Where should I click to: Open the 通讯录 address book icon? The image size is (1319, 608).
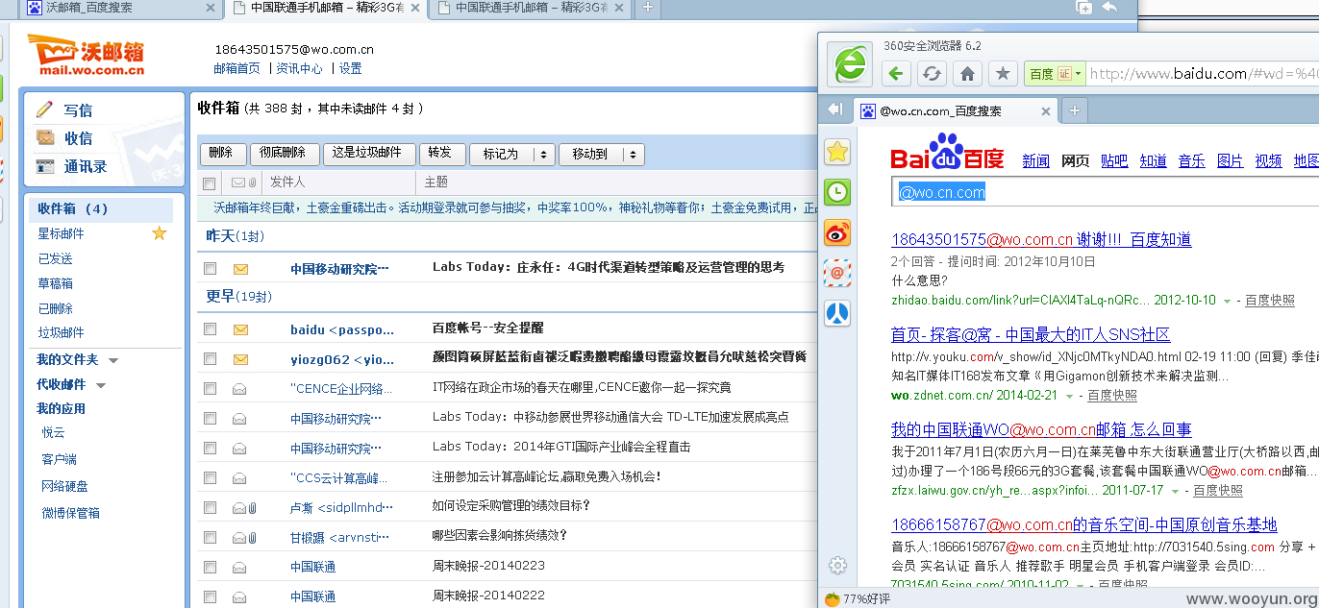(x=45, y=166)
